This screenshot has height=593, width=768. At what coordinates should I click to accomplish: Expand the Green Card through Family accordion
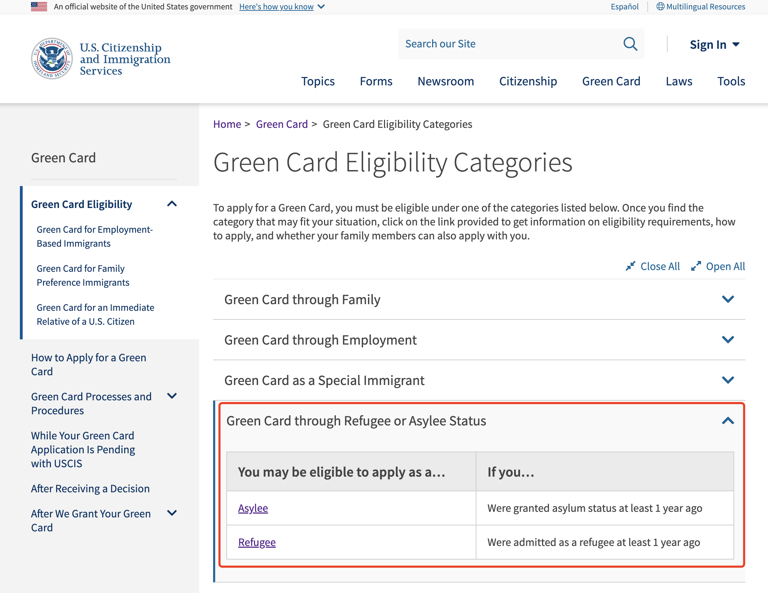(479, 299)
